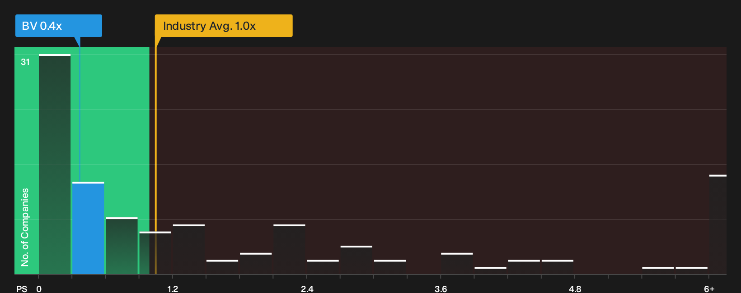This screenshot has height=293, width=741.
Task: Click the 'PS' x-axis label
Action: [x=22, y=288]
